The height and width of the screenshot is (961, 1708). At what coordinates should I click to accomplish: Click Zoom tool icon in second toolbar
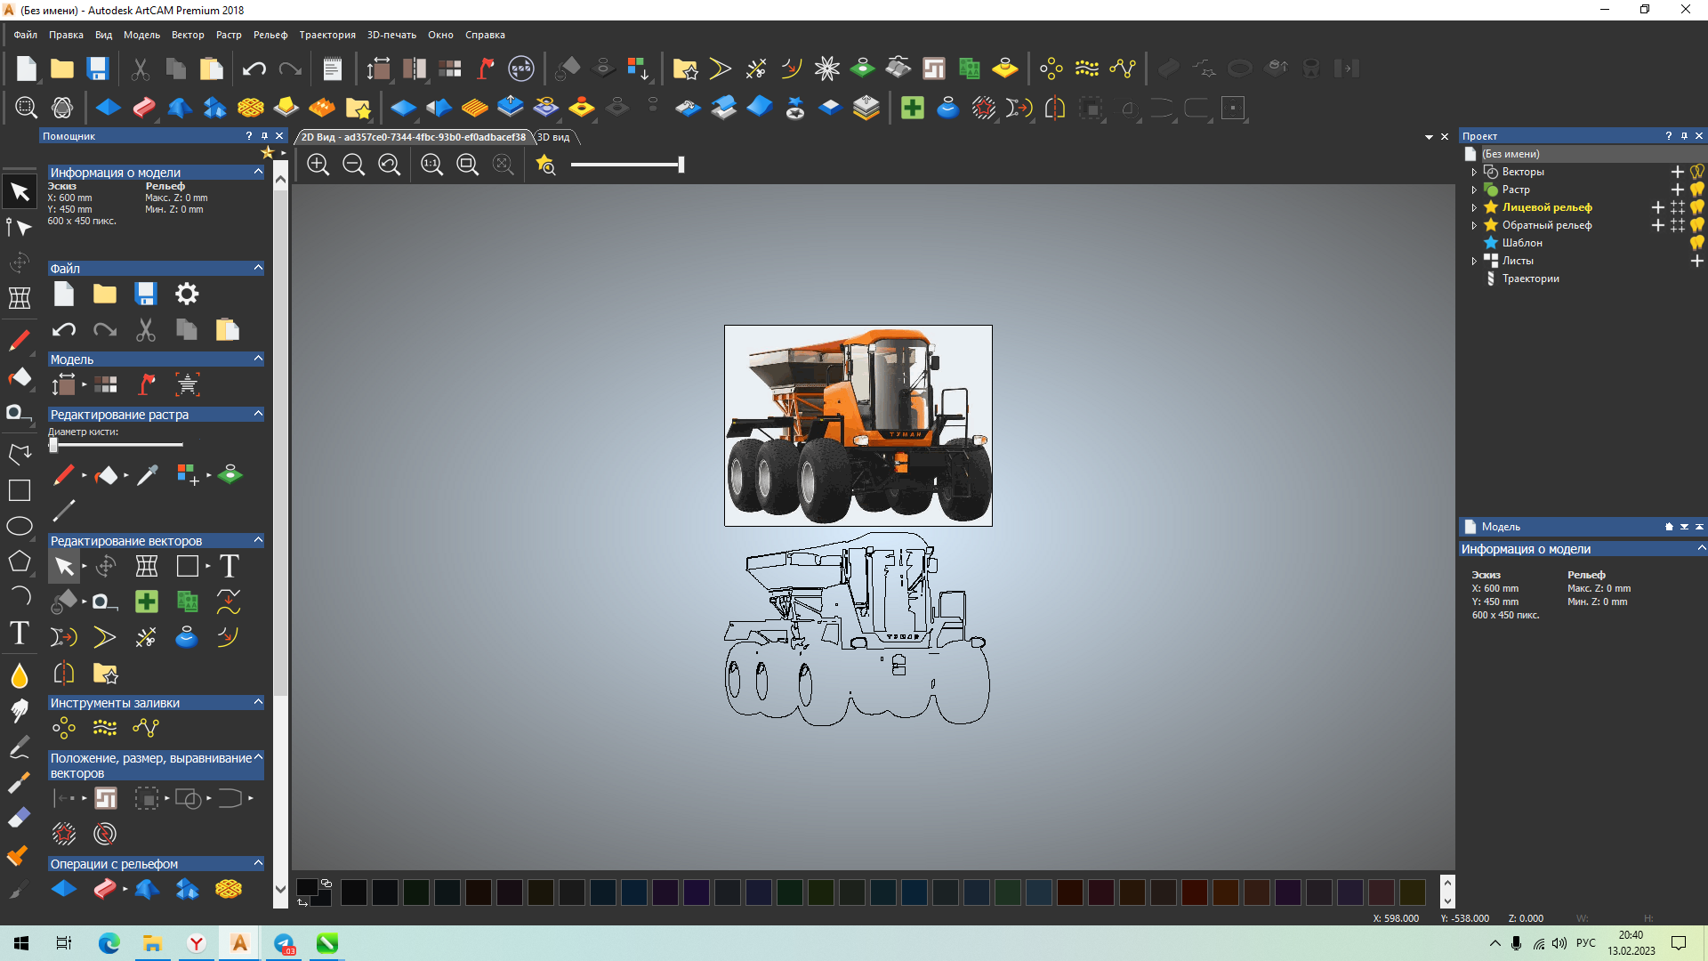[x=27, y=108]
